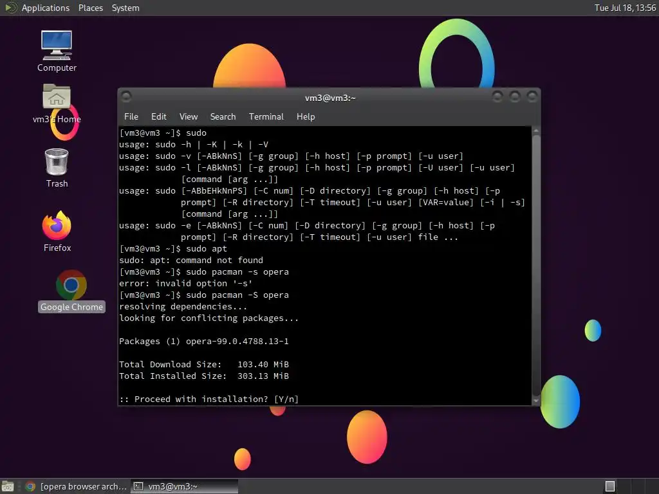Click the workspace switcher square in bottom panel

(610, 486)
